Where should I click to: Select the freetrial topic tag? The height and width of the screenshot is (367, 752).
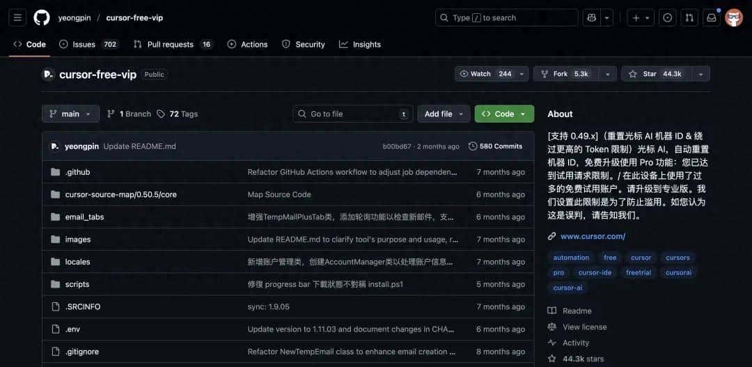pos(639,272)
